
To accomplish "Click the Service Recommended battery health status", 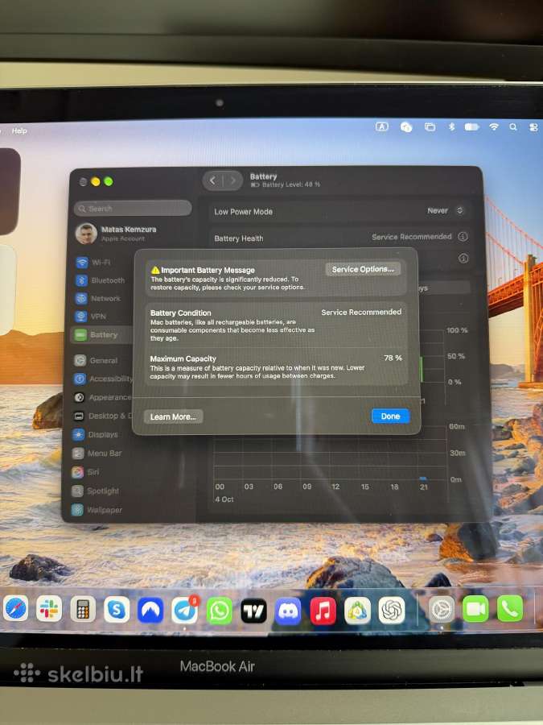I will pos(411,237).
